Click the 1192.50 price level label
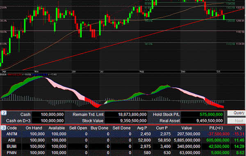The image size is (246, 156). coord(240,32)
